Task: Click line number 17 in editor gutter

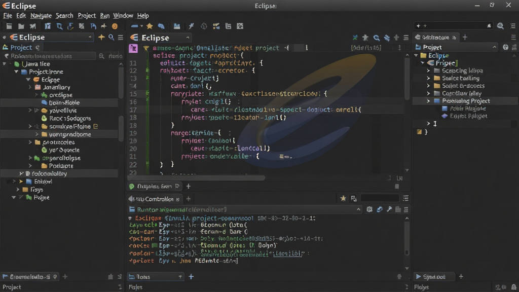Action: click(133, 109)
